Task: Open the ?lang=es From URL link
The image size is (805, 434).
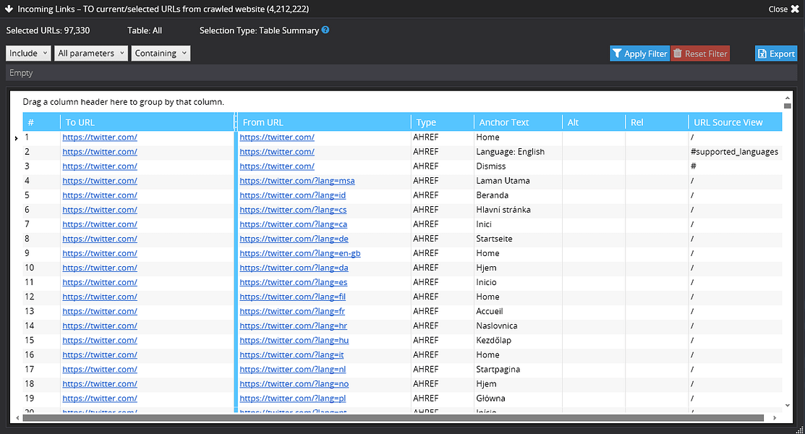Action: tap(293, 282)
